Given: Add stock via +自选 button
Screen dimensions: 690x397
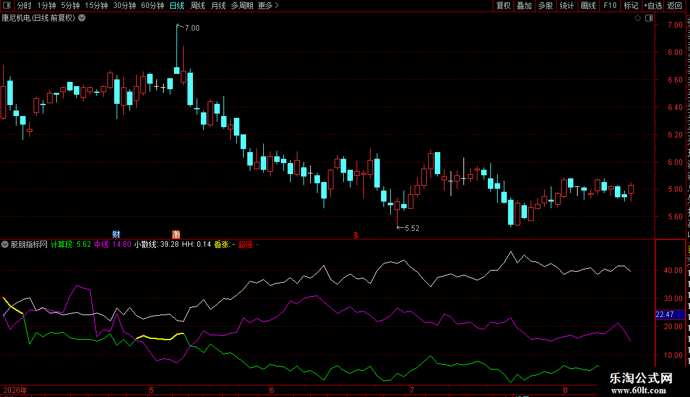Looking at the screenshot, I should click(653, 5).
